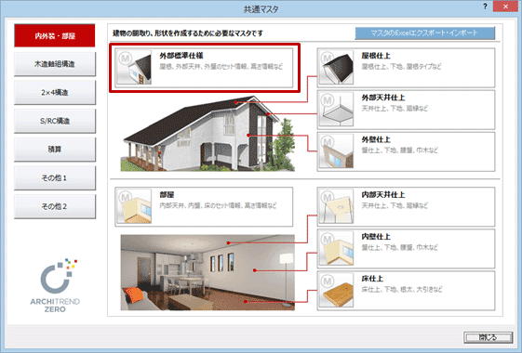Open the 外部天井仕上 ceiling icon
522x353 pixels.
(x=336, y=110)
